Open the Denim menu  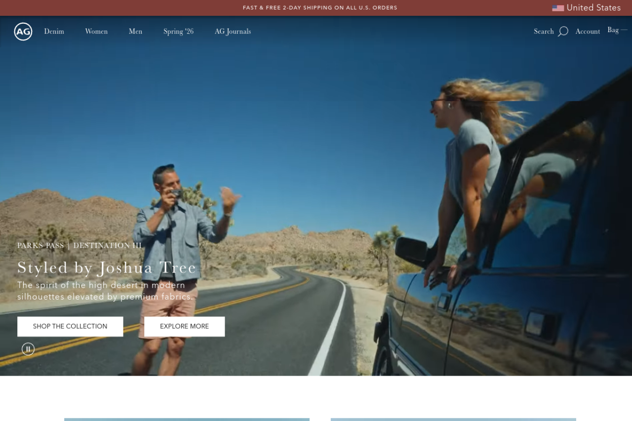point(54,32)
